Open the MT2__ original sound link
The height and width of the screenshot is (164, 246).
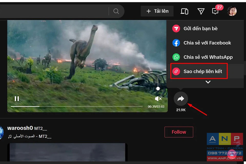click(x=32, y=136)
